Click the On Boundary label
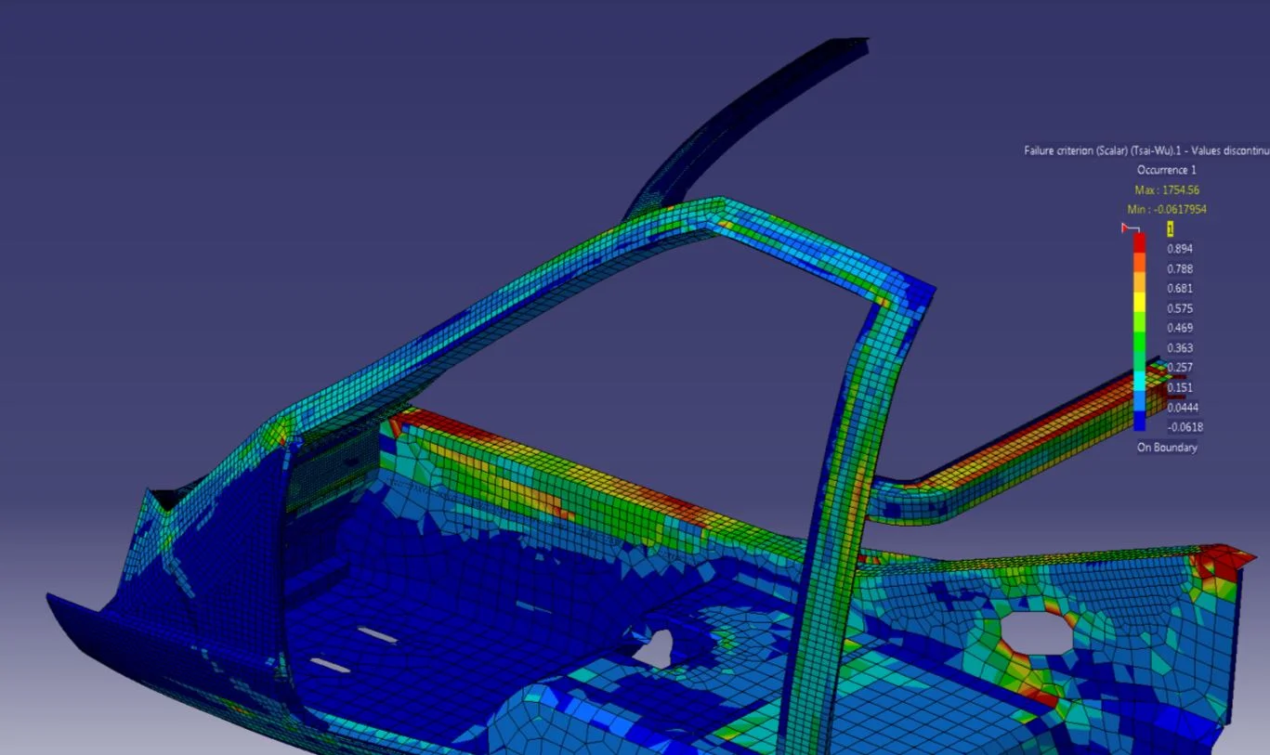This screenshot has width=1270, height=755. pyautogui.click(x=1168, y=448)
